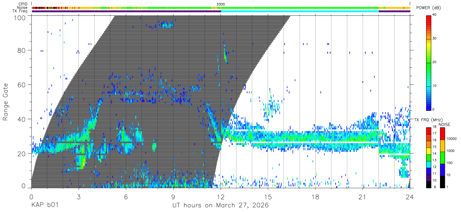Click the 10 tick on the power colorbar

(434, 86)
